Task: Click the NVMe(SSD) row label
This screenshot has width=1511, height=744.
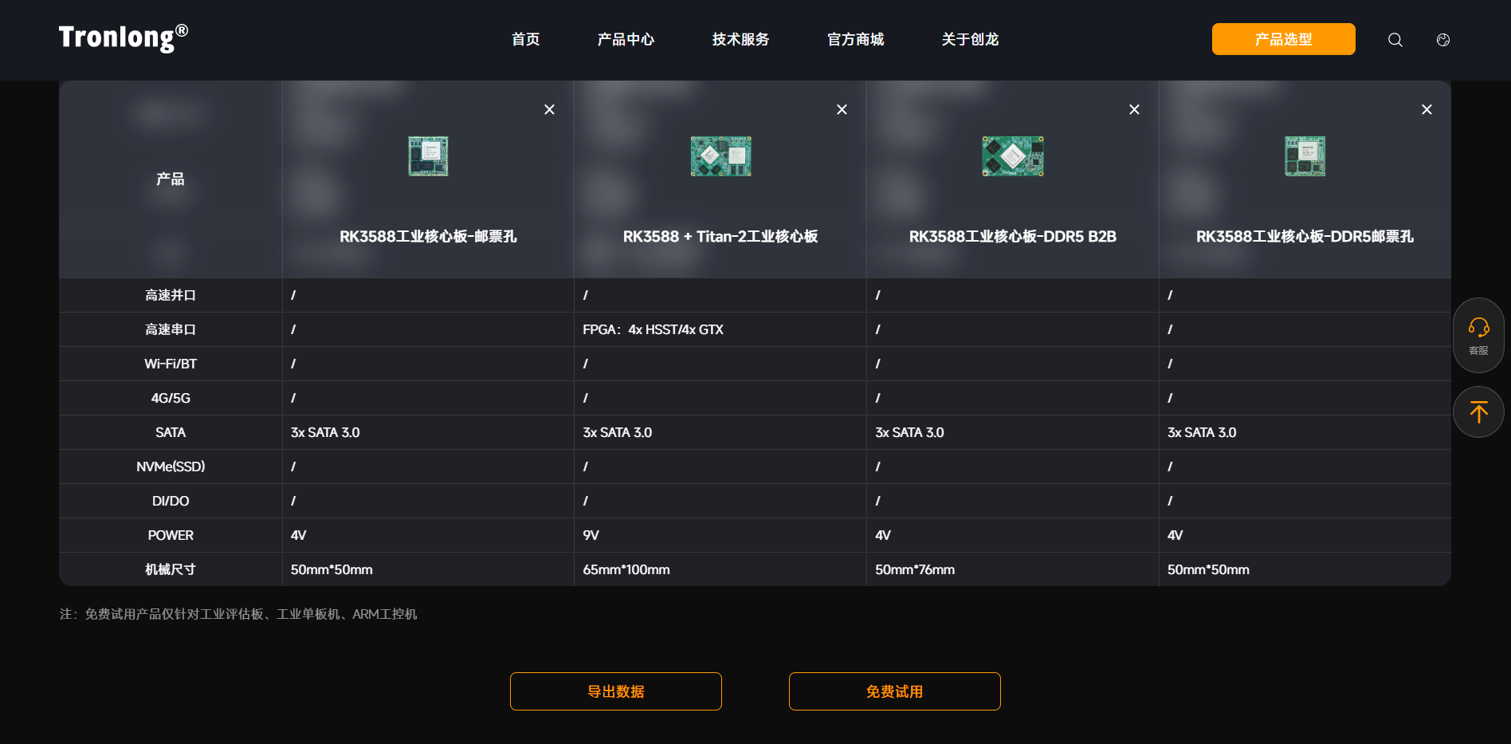Action: [x=171, y=466]
